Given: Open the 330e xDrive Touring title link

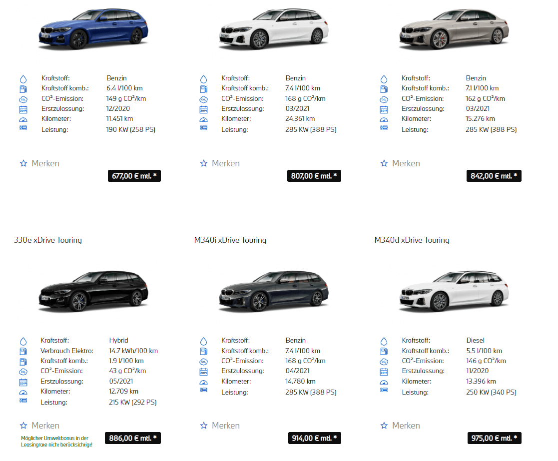Looking at the screenshot, I should click(x=47, y=240).
